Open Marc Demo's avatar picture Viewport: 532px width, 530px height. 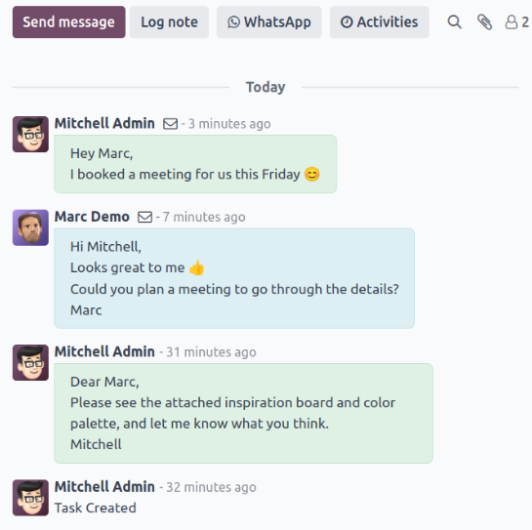(30, 227)
